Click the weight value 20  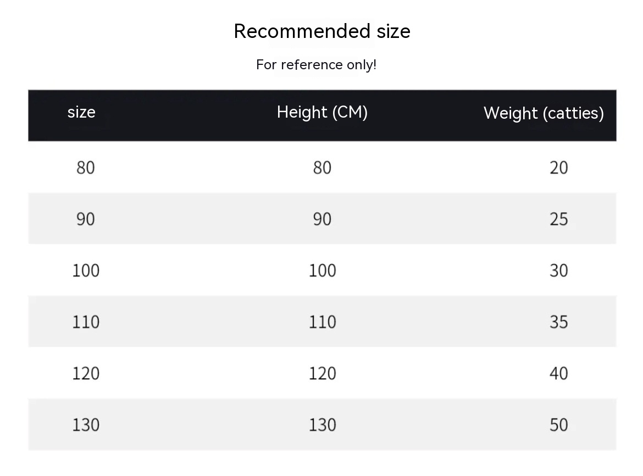coord(558,168)
